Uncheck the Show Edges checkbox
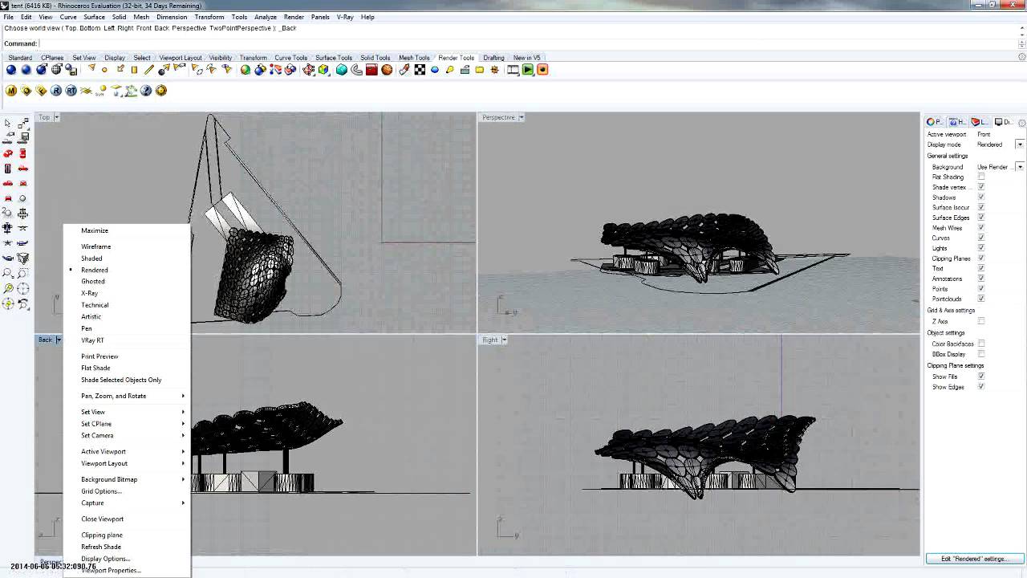This screenshot has width=1027, height=578. pos(980,386)
